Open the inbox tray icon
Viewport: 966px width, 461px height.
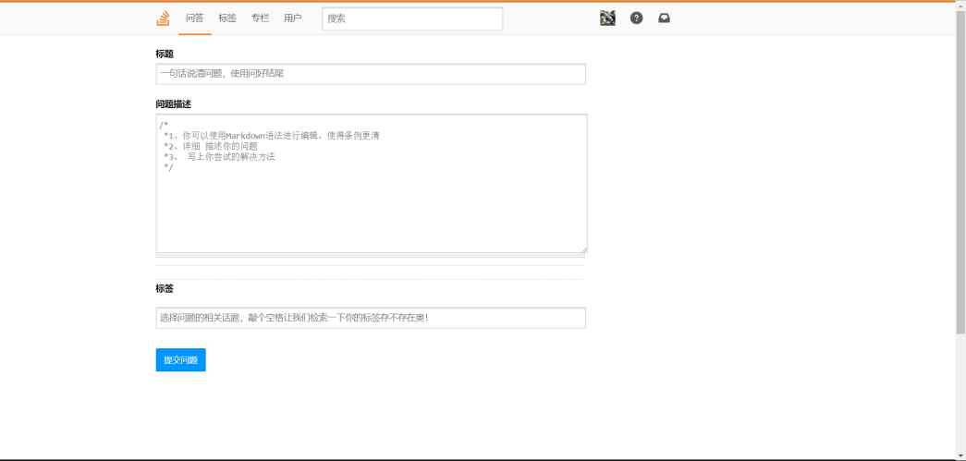[x=664, y=18]
